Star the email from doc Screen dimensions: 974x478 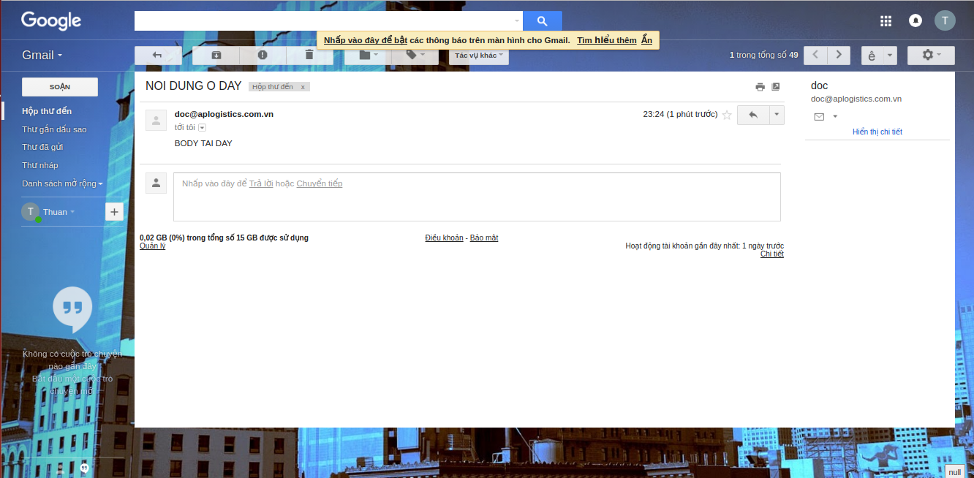coord(727,115)
